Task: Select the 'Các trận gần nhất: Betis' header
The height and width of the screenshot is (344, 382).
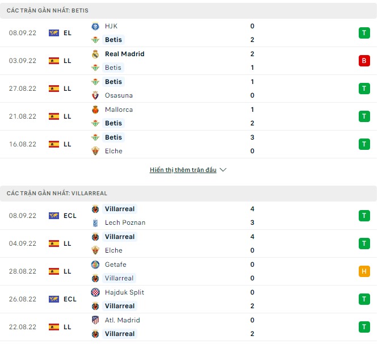Action: click(48, 10)
